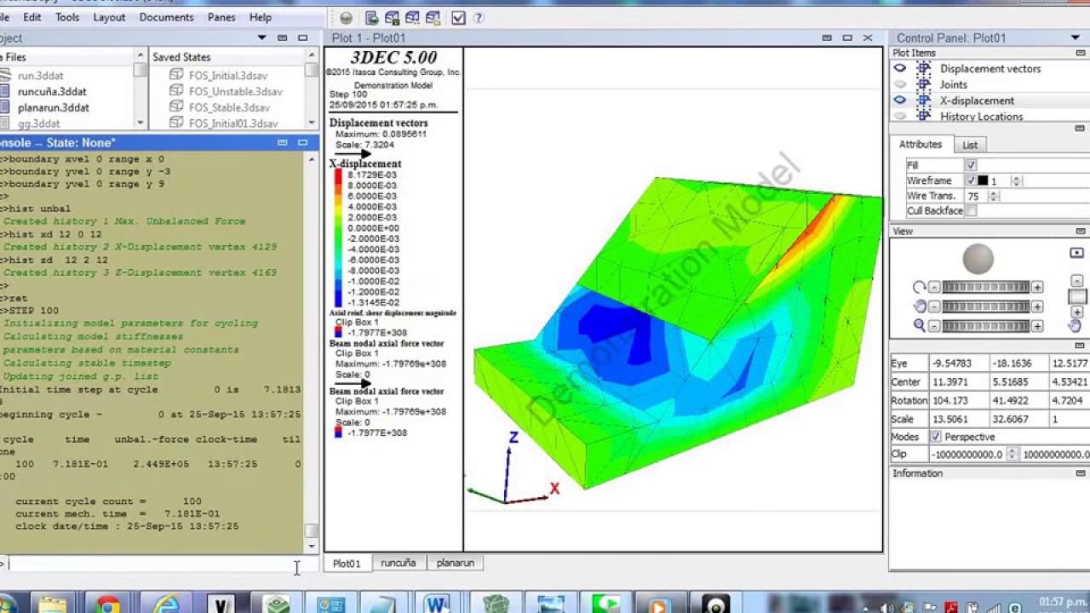Click the checkmark icon in the main toolbar
The image size is (1090, 613).
coord(458,18)
